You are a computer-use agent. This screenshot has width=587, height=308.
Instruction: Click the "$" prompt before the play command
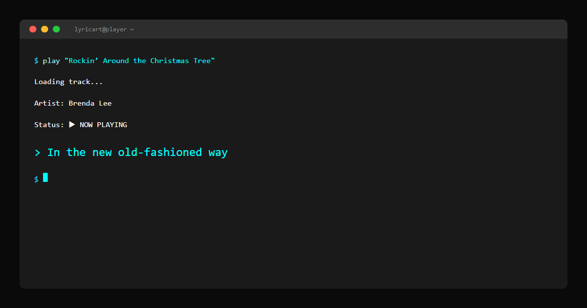36,61
